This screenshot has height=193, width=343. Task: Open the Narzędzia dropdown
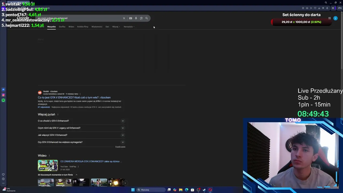[129, 27]
